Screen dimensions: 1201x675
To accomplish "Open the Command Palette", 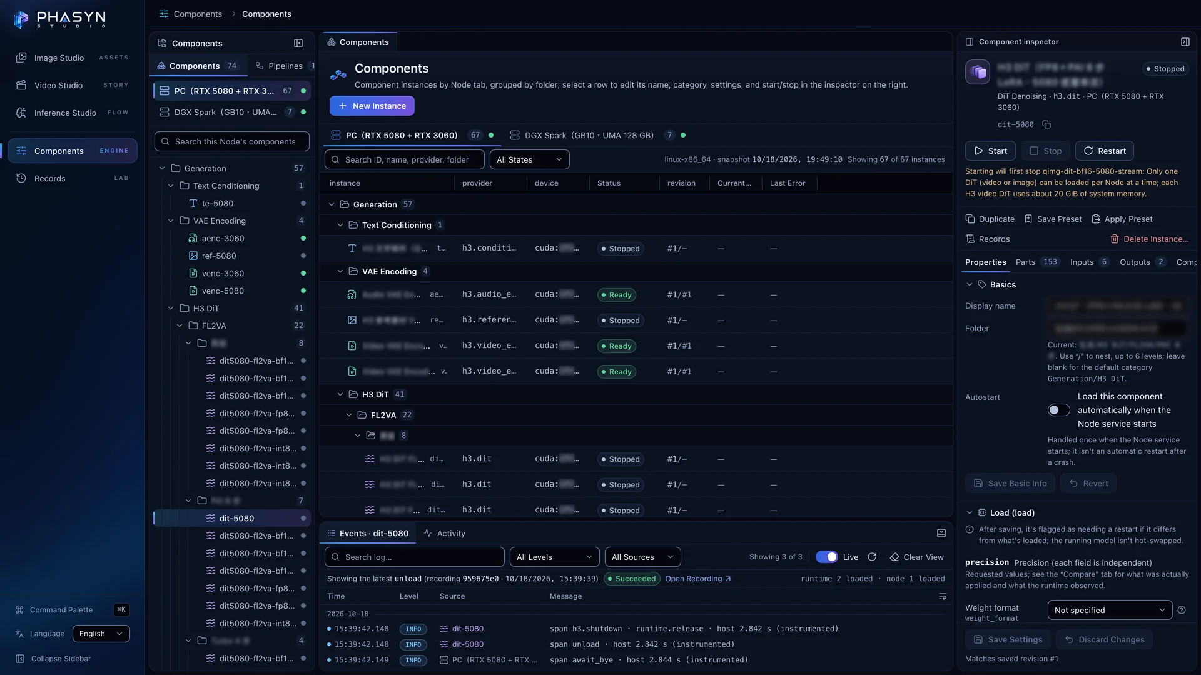I will (71, 609).
